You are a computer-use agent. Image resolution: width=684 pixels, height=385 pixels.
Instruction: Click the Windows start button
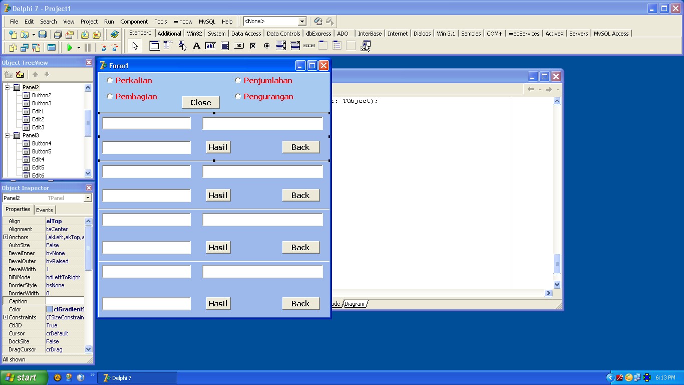(x=24, y=377)
